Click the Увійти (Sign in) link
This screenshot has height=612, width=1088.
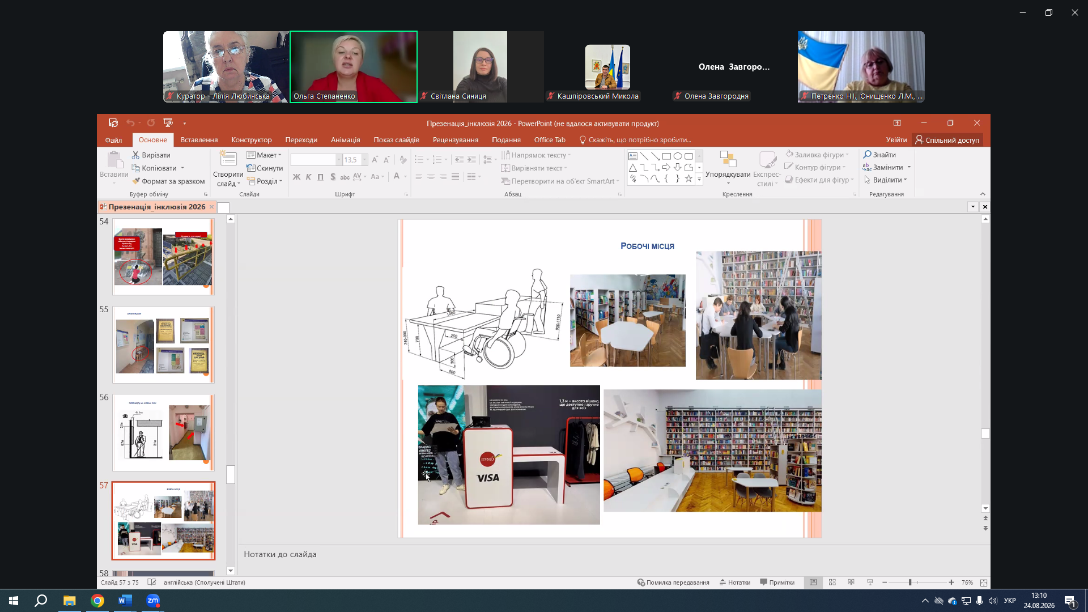(896, 140)
